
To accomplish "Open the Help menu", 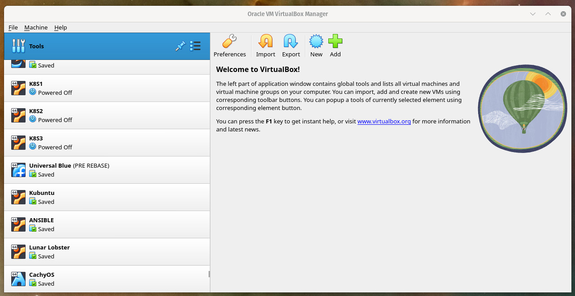I will (61, 27).
